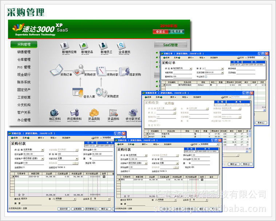Open the 地区资料 globe icon
The height and width of the screenshot is (221, 276).
(x=54, y=112)
